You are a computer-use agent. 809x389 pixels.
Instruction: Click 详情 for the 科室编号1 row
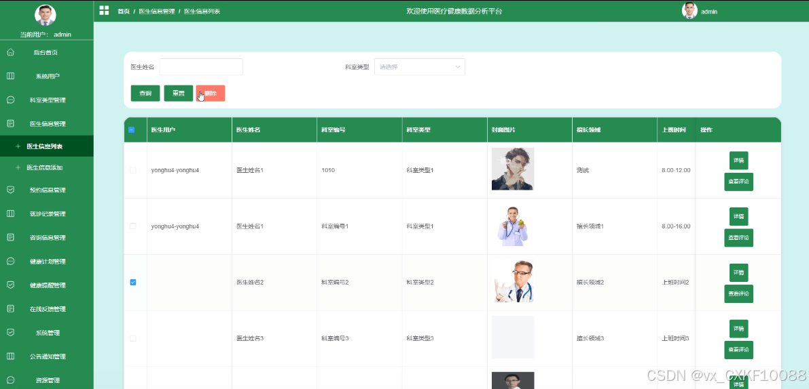pyautogui.click(x=738, y=217)
